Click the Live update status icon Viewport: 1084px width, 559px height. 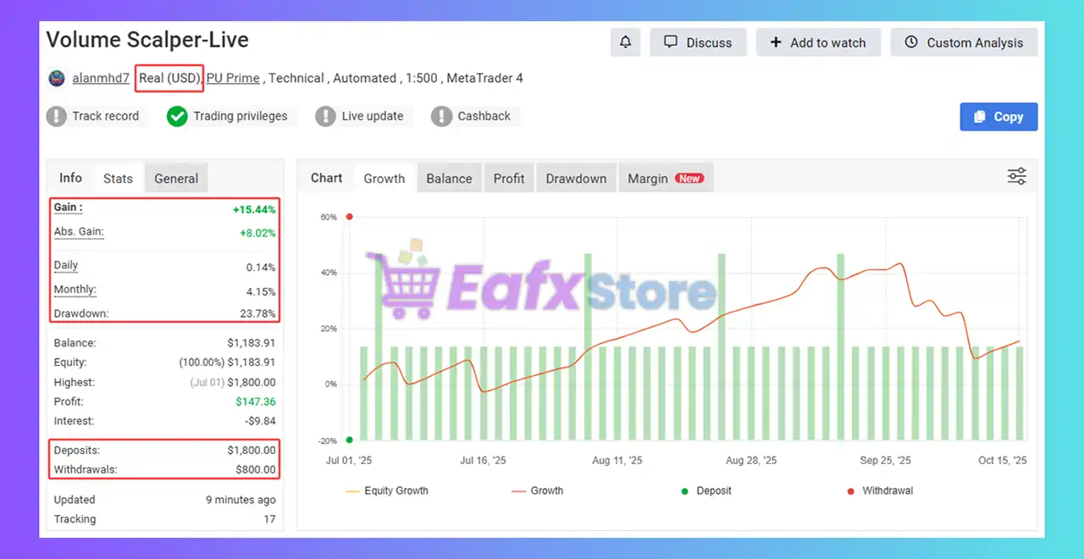point(326,116)
